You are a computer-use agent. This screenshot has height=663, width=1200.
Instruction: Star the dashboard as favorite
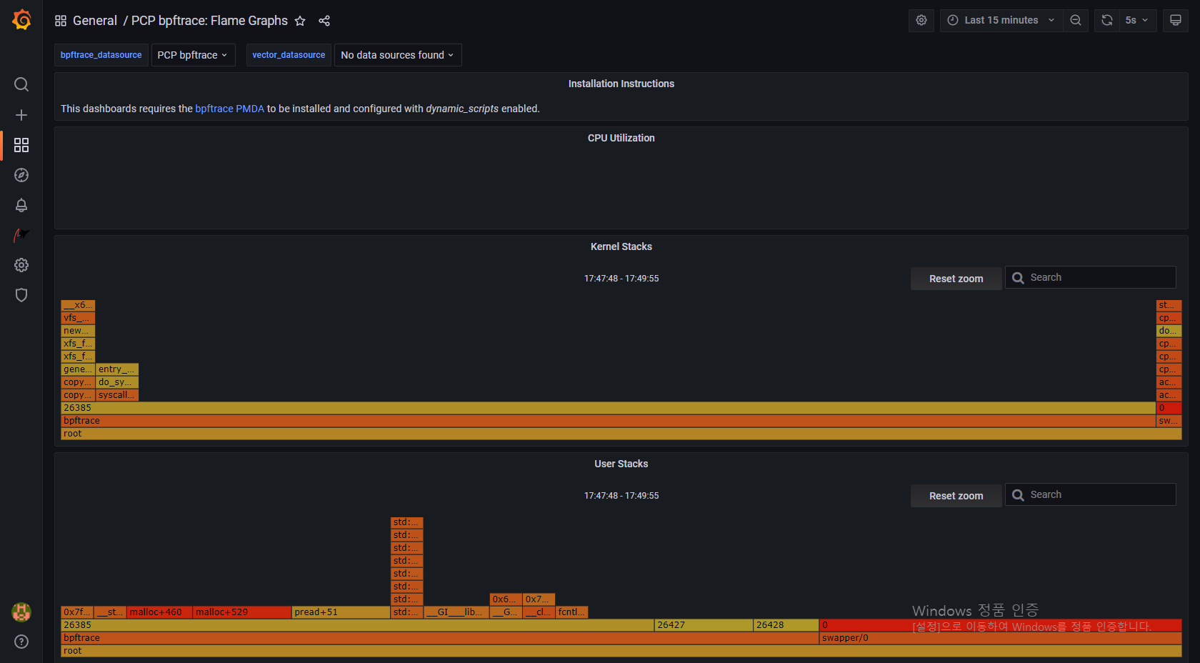[300, 21]
